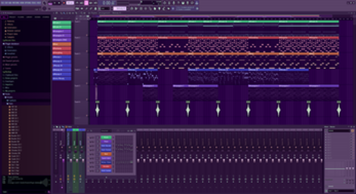Collapse the Packs folder in the browser
The width and height of the screenshot is (356, 194).
[7, 94]
